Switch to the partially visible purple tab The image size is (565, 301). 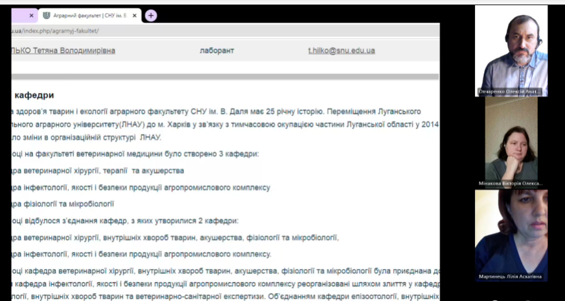pos(13,16)
